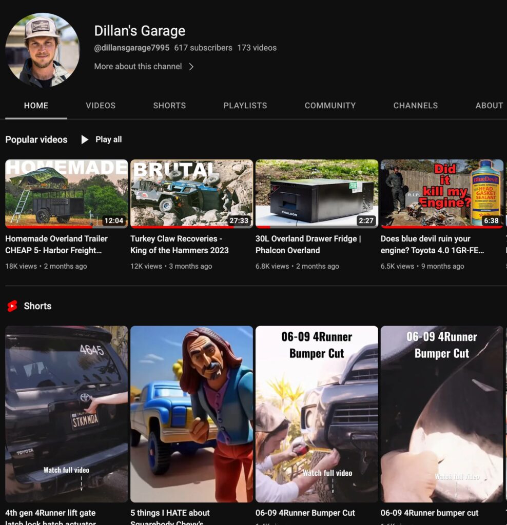This screenshot has width=507, height=525.
Task: Click the Dillan's Garage channel avatar
Action: (x=43, y=50)
